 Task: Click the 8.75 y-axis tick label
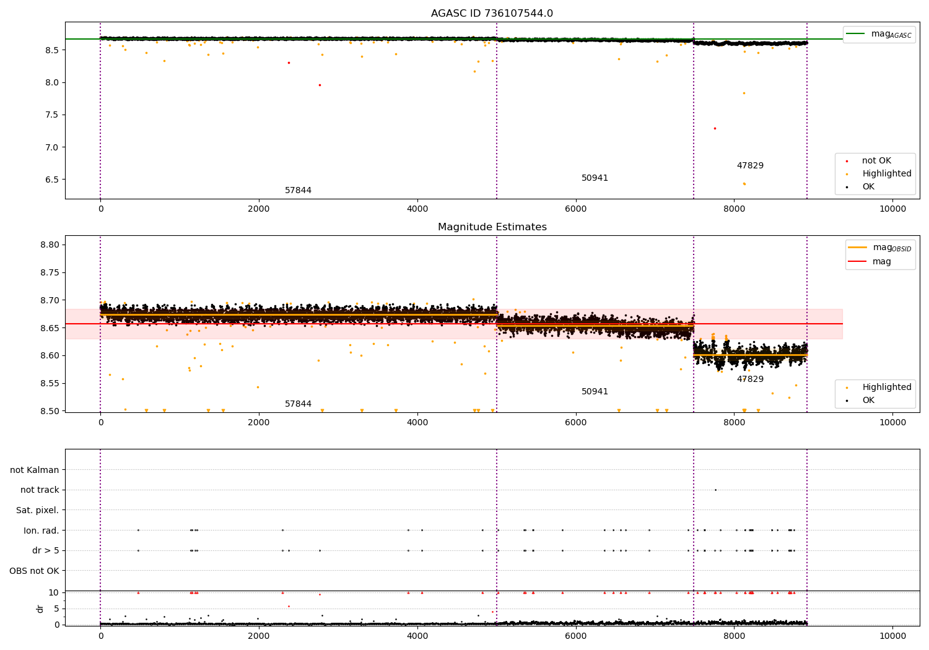coord(49,273)
